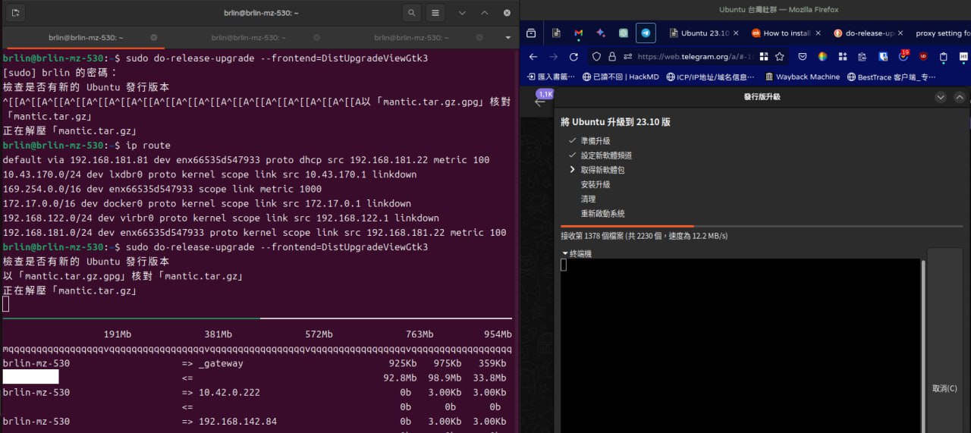Switch to the pinned green-icon tab next to Telegram
This screenshot has height=433, width=971.
pos(624,33)
